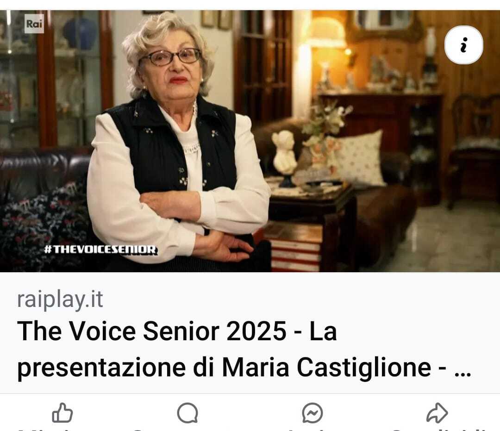The width and height of the screenshot is (500, 431).
Task: Tap the Like thumbs-up icon
Action: (x=62, y=413)
